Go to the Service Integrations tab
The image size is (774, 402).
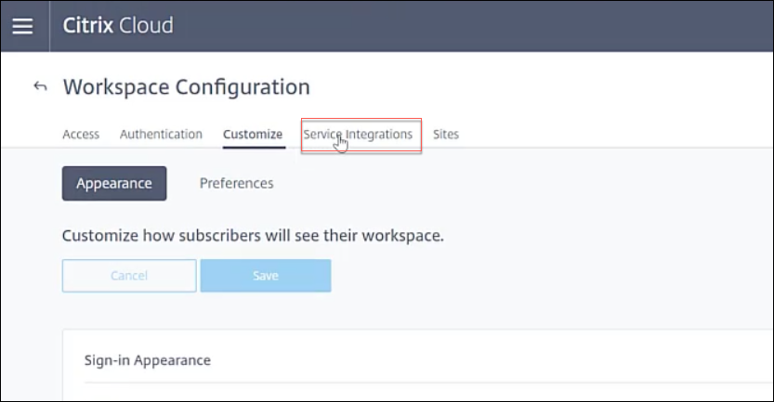[358, 134]
